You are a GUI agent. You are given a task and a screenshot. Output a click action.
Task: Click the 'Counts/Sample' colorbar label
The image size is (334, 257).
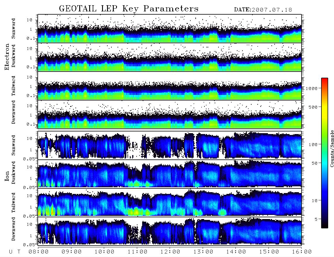pos(332,148)
